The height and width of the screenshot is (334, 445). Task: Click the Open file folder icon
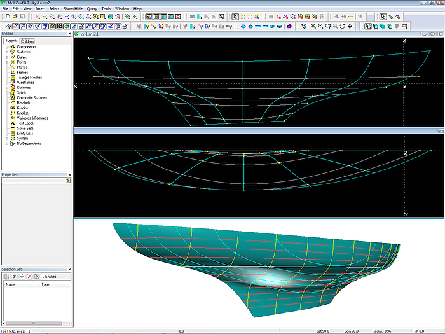15,17
